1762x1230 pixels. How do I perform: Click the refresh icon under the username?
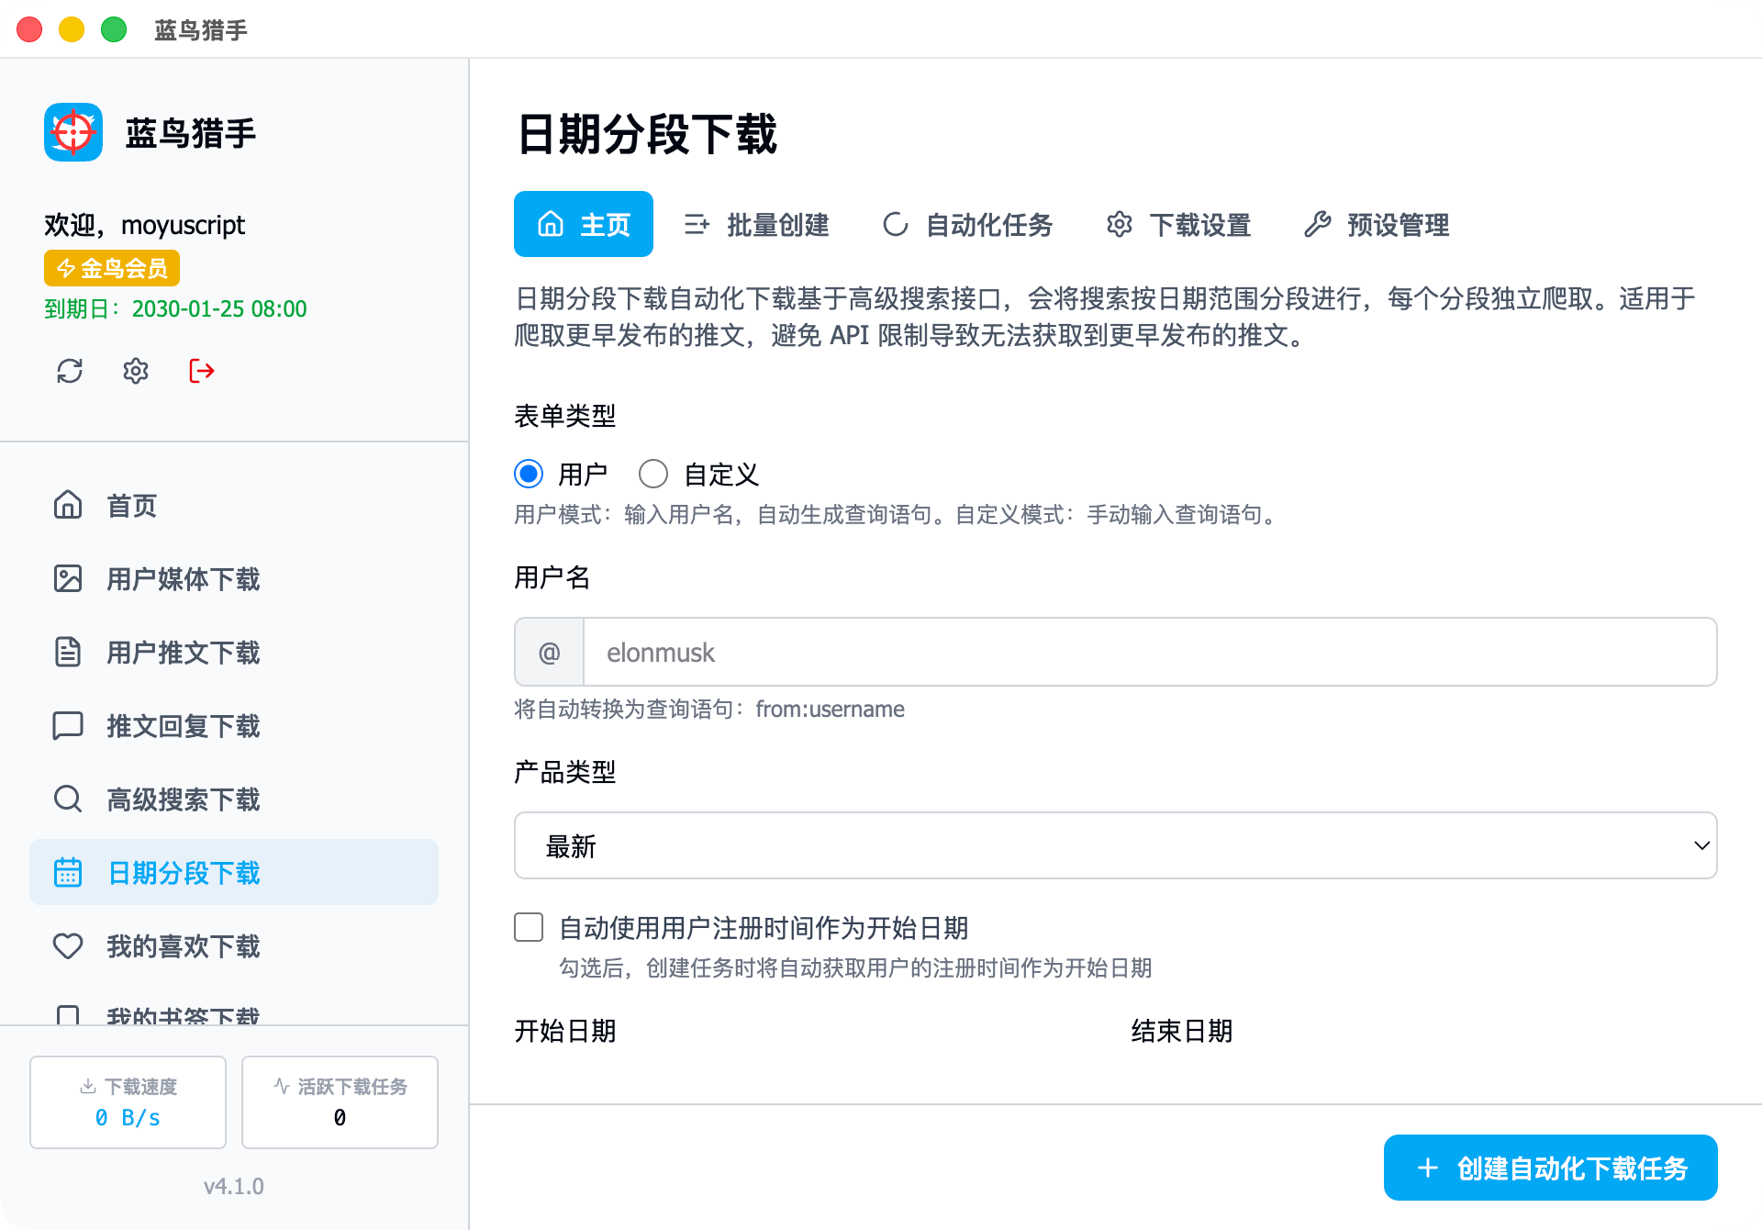click(x=70, y=371)
